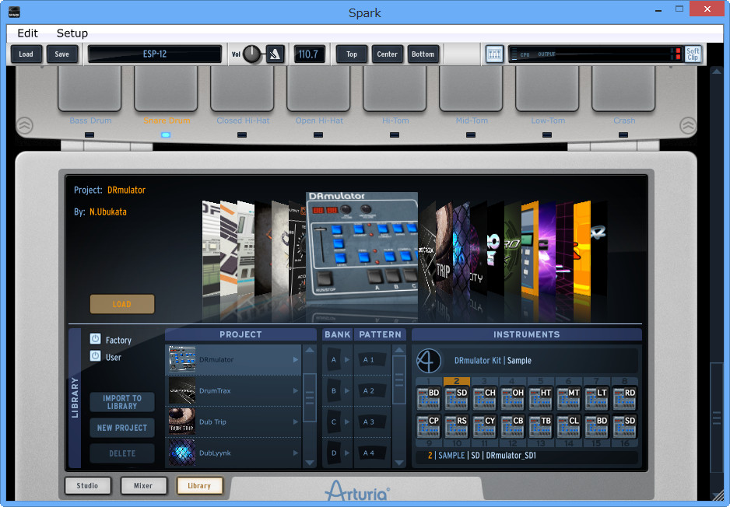The width and height of the screenshot is (730, 507).
Task: Click the toolbar Save button
Action: point(62,54)
